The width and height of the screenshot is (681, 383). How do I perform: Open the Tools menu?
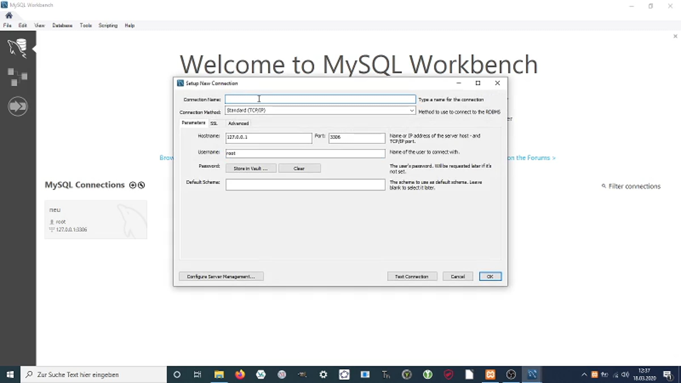pyautogui.click(x=86, y=26)
